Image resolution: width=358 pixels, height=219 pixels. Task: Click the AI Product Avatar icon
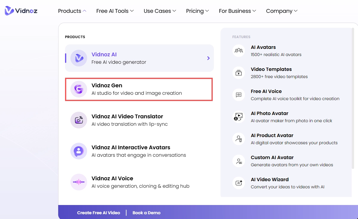coord(239,139)
